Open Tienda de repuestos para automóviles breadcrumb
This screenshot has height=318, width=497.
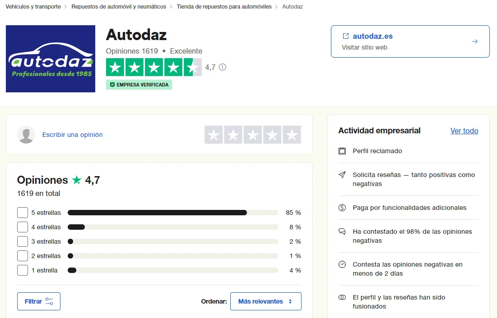(x=224, y=7)
